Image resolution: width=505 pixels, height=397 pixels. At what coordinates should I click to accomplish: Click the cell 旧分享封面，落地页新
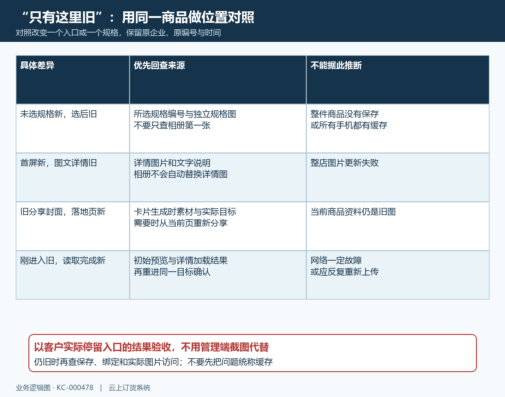click(x=73, y=226)
